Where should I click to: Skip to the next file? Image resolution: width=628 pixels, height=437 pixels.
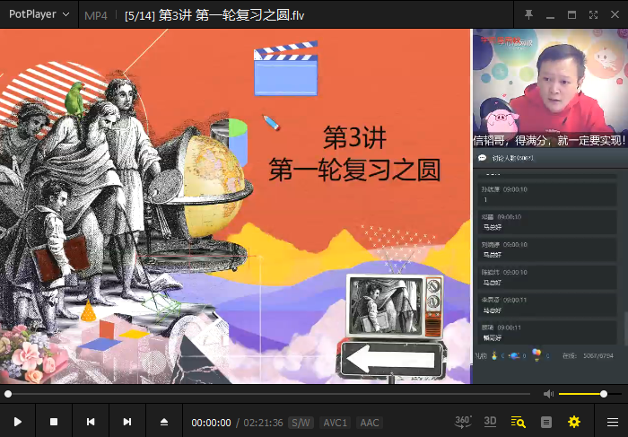[x=127, y=422]
